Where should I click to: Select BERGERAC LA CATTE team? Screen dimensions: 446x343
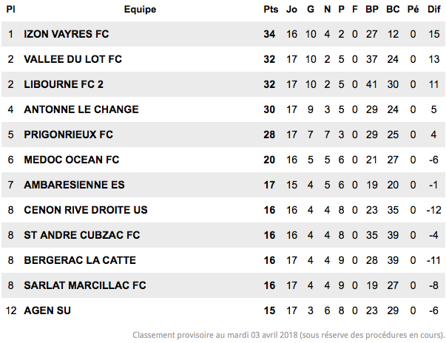(80, 260)
